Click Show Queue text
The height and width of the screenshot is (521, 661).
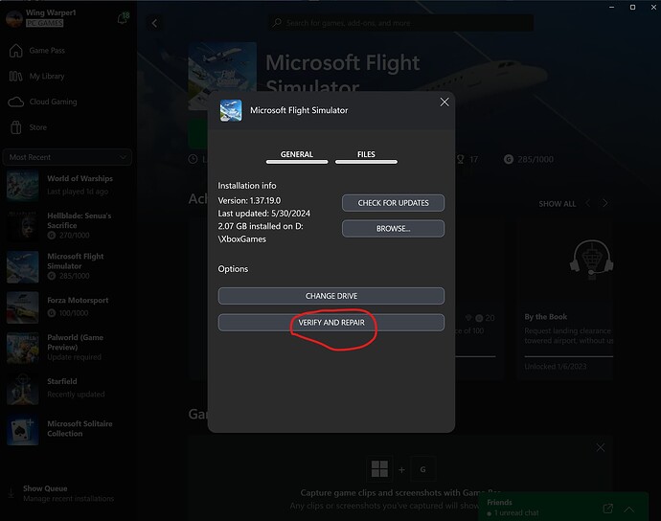coord(45,488)
